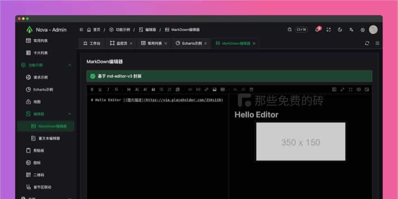Open the heading (H) title menu
This screenshot has height=199, width=398.
(129, 90)
